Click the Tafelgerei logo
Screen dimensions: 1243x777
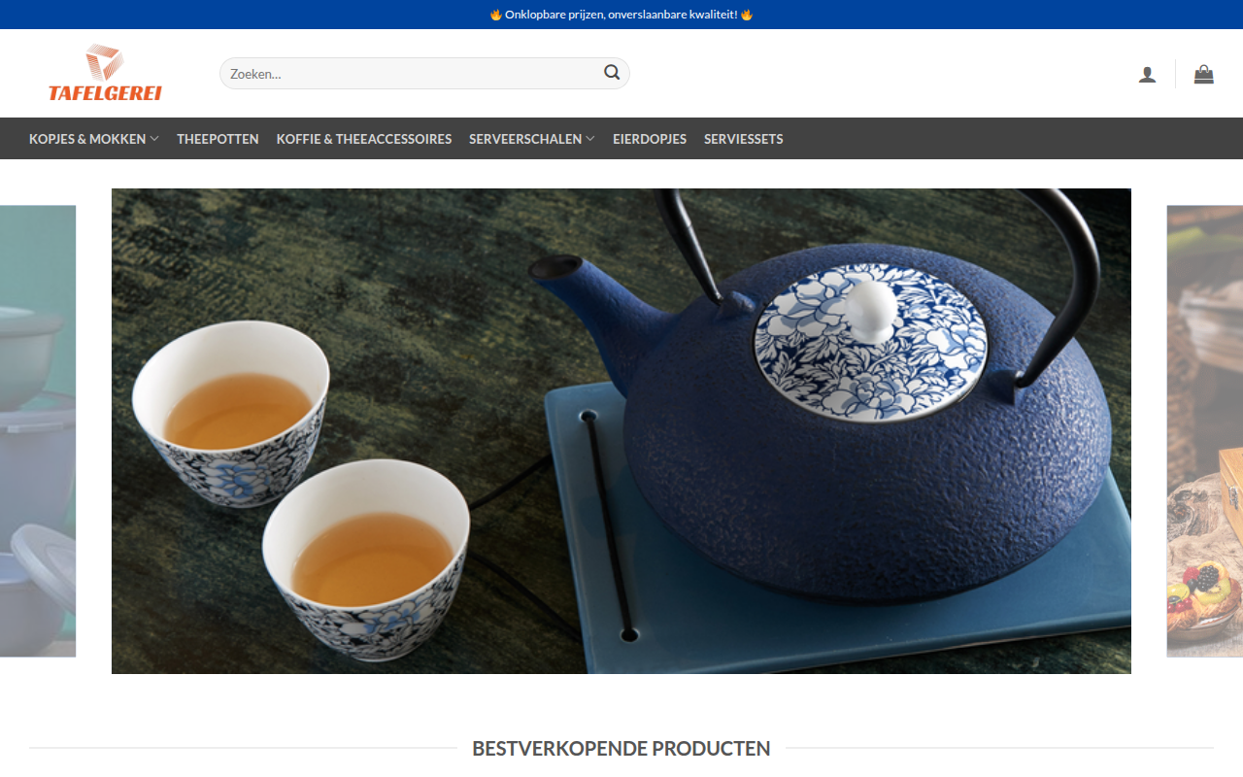coord(105,73)
